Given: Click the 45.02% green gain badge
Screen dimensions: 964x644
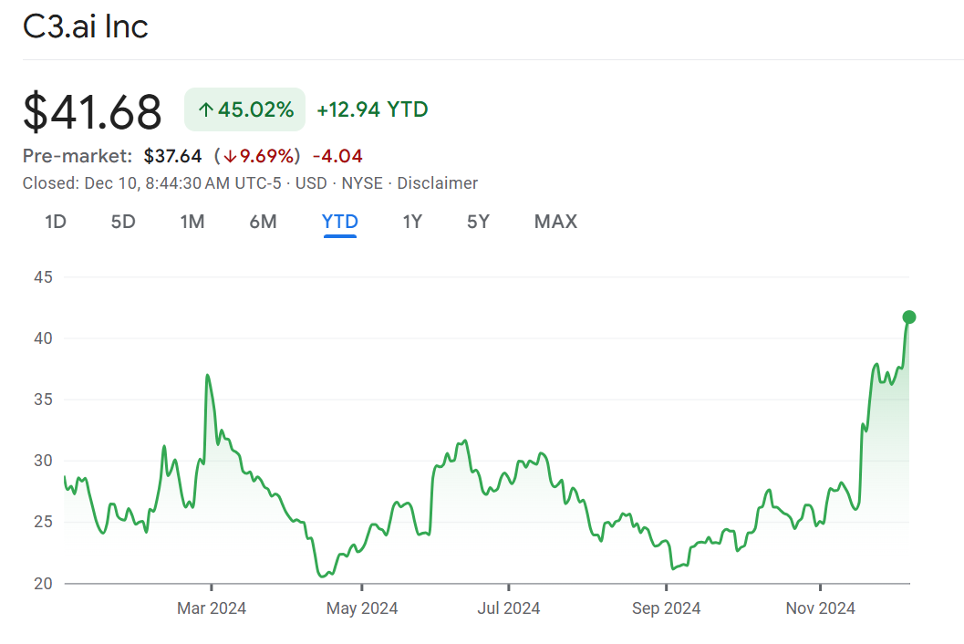Looking at the screenshot, I should [x=244, y=110].
